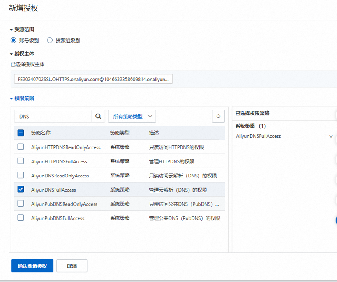Click the AliyunPubDNSFullAccess policy name
This screenshot has width=337, height=282.
click(x=58, y=218)
